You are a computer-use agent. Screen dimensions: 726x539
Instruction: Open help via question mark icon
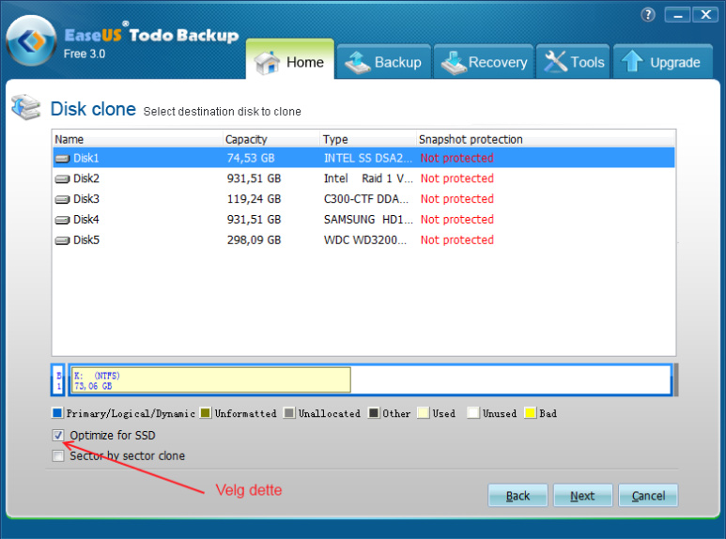coord(648,15)
